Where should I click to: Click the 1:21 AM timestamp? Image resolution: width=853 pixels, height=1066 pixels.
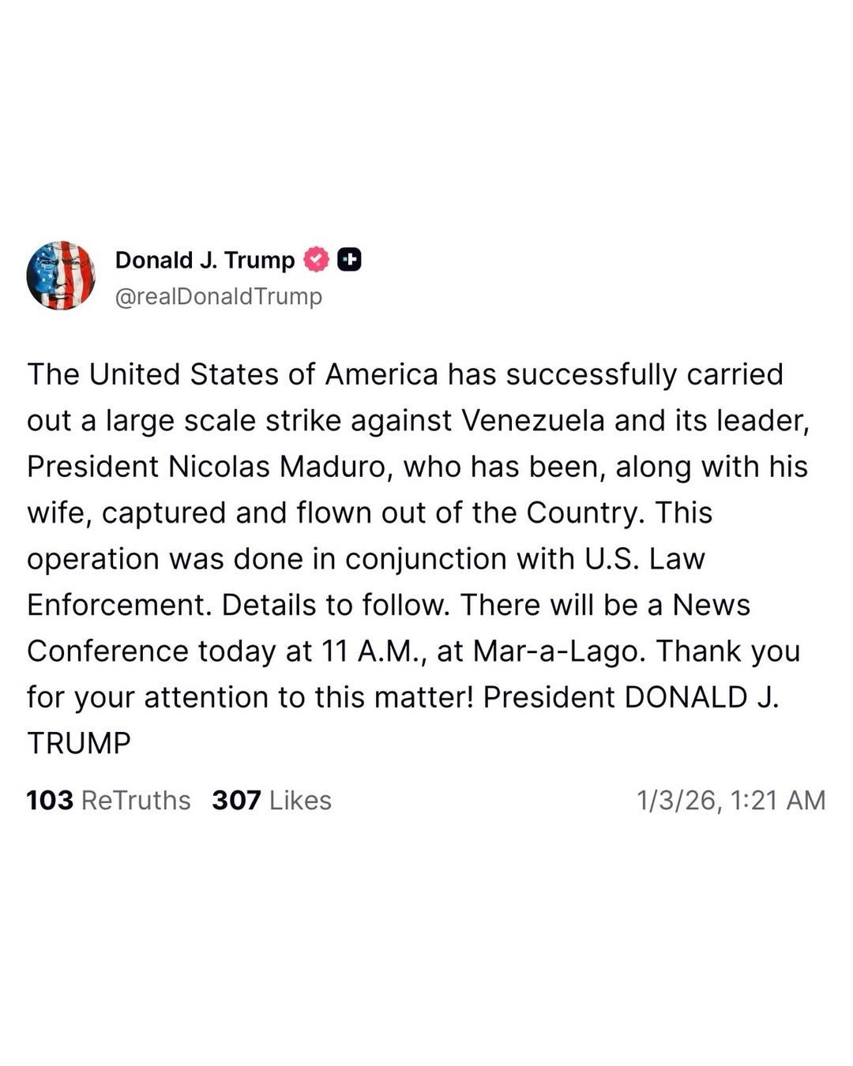point(779,800)
